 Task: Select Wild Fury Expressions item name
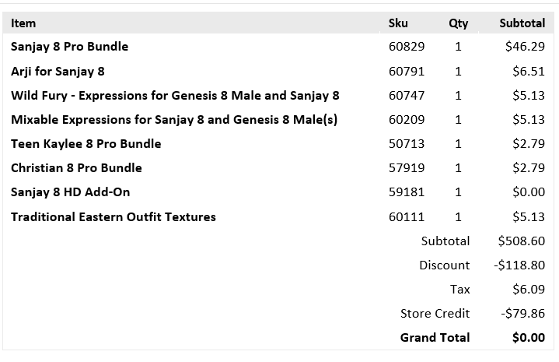pyautogui.click(x=175, y=96)
